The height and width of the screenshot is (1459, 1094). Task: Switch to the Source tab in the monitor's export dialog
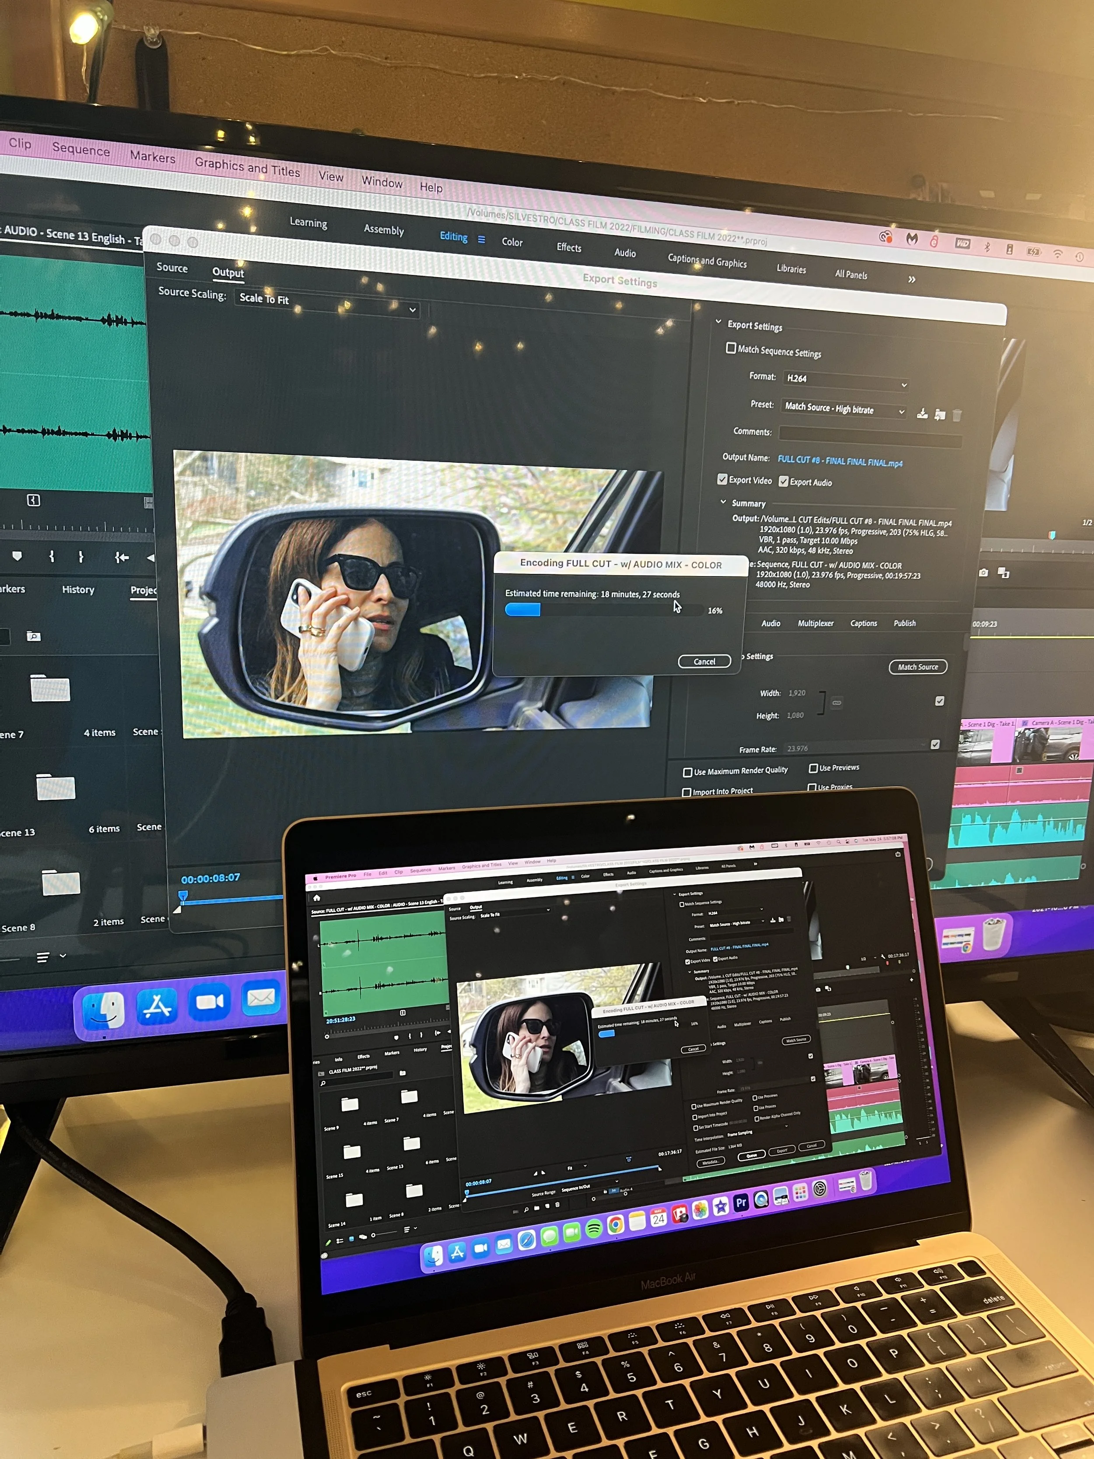click(172, 267)
